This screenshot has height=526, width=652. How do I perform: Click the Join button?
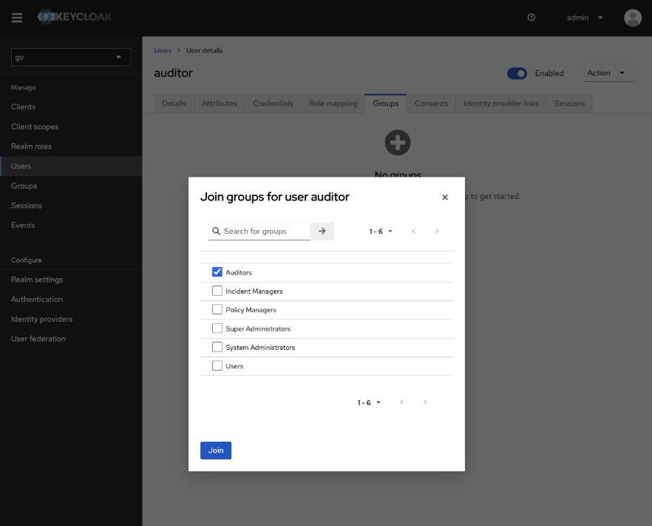(x=215, y=450)
